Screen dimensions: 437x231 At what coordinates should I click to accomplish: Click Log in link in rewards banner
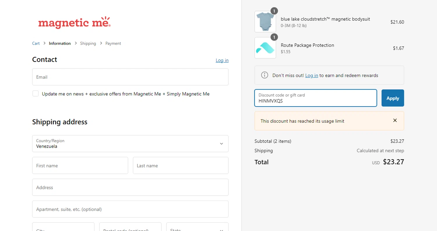point(311,75)
